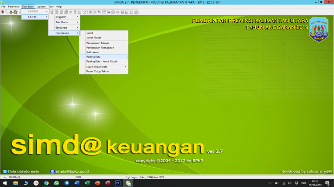Open Photoshop from the taskbar
334x187 pixels.
[x=118, y=183]
